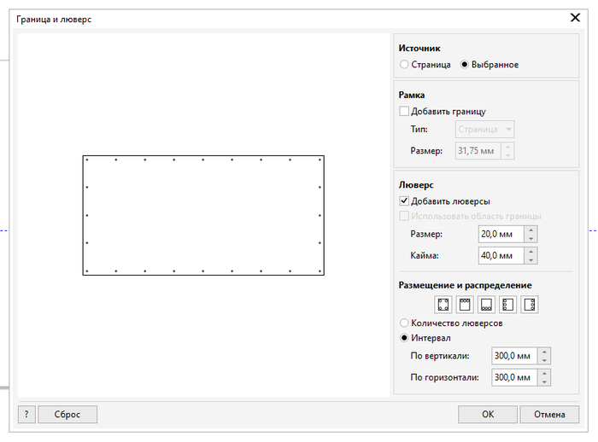This screenshot has height=442, width=598.
Task: Enable the 'Добавить границу' checkbox
Action: point(405,111)
